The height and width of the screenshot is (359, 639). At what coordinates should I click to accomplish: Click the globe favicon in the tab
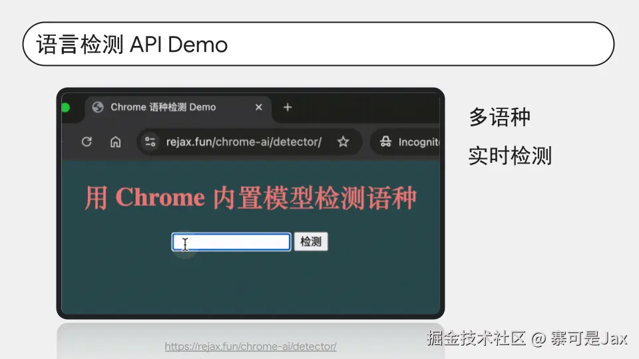pyautogui.click(x=98, y=107)
